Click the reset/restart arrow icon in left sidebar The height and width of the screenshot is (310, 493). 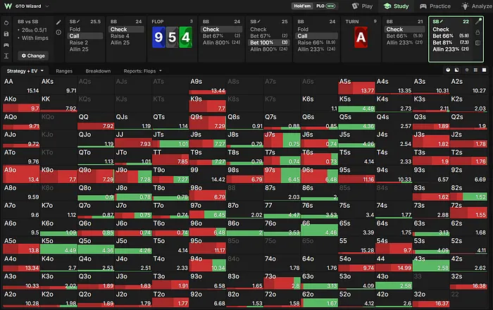[x=6, y=23]
